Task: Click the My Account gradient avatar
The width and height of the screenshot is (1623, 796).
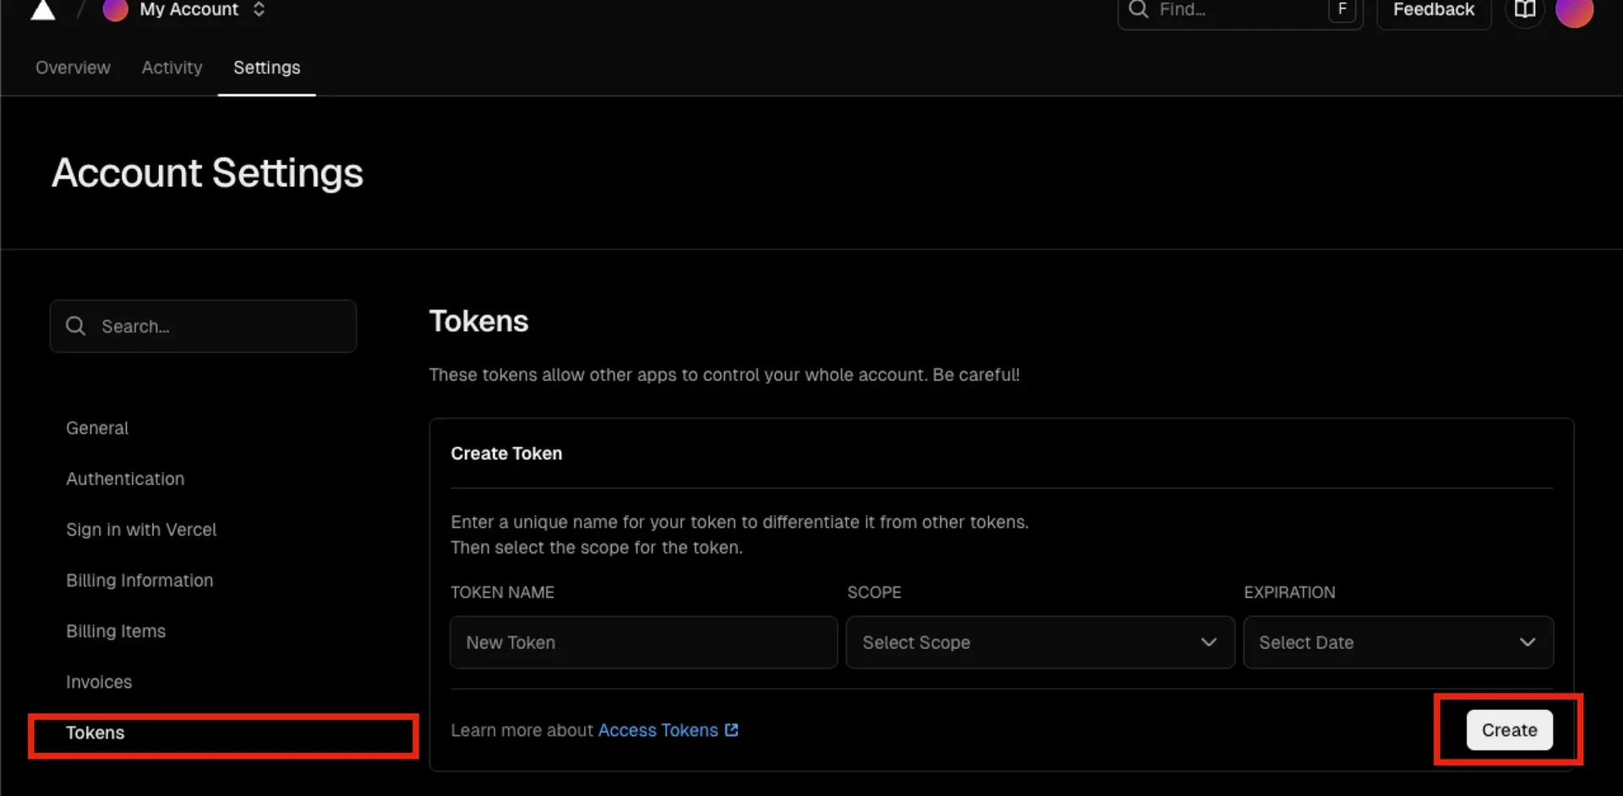Action: coord(115,10)
